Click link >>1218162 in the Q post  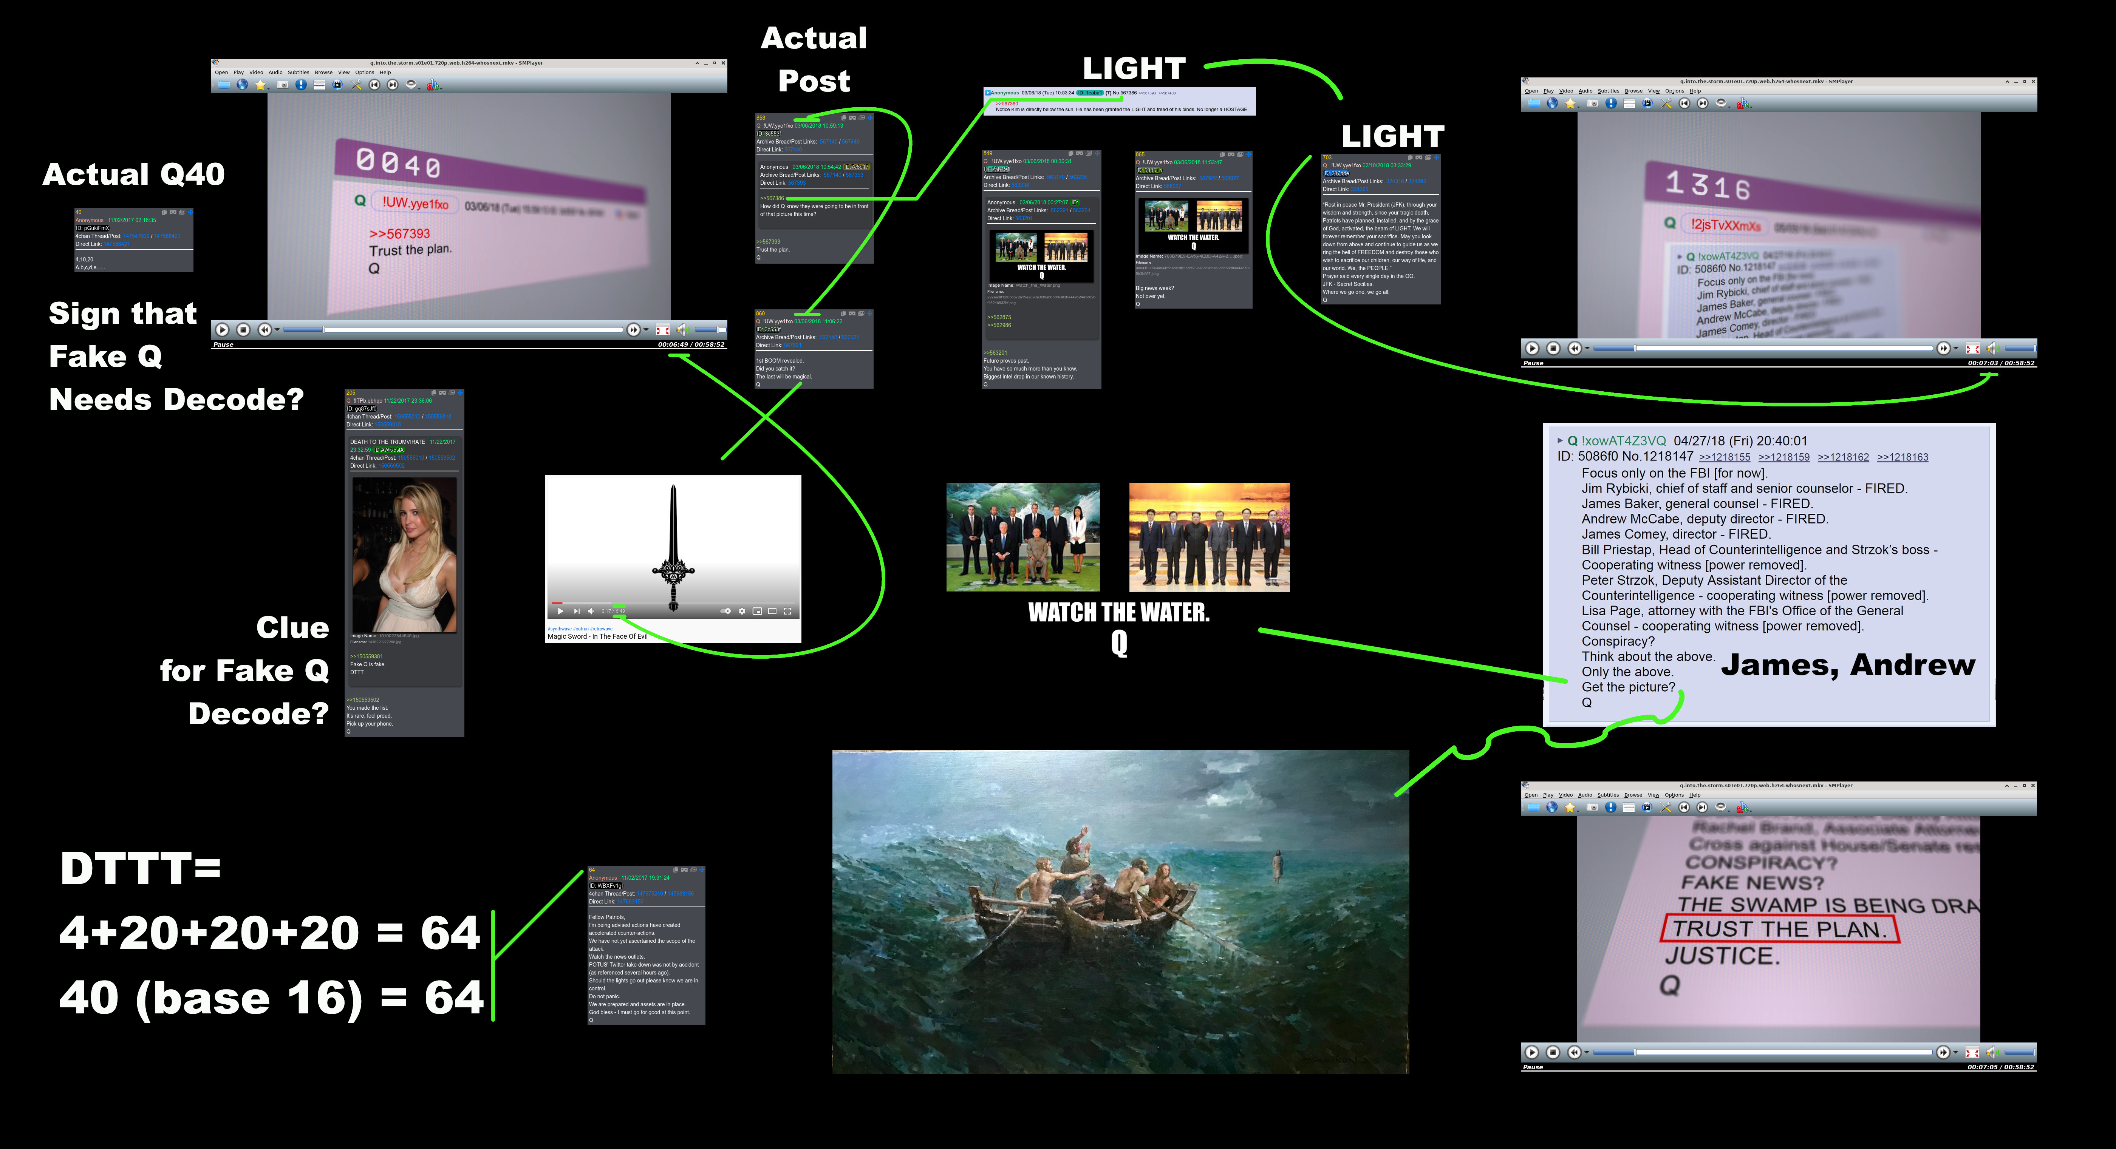(1843, 457)
